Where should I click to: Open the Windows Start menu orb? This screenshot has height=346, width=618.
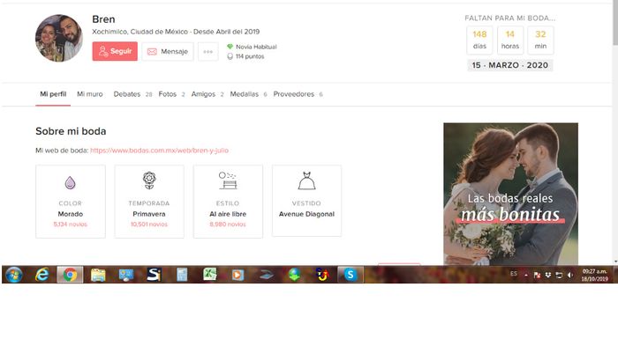14,275
